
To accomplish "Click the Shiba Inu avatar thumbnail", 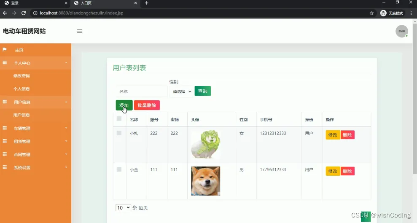I will tap(205, 181).
